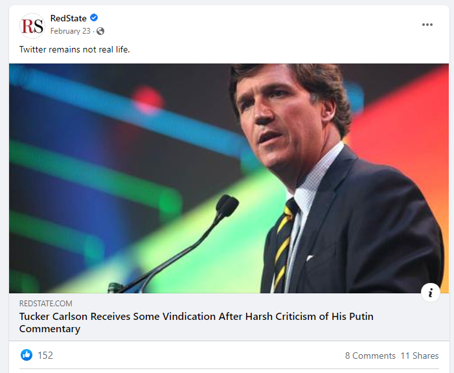Open the 152 reactions count
Viewport: 454px width, 373px height.
pos(45,355)
